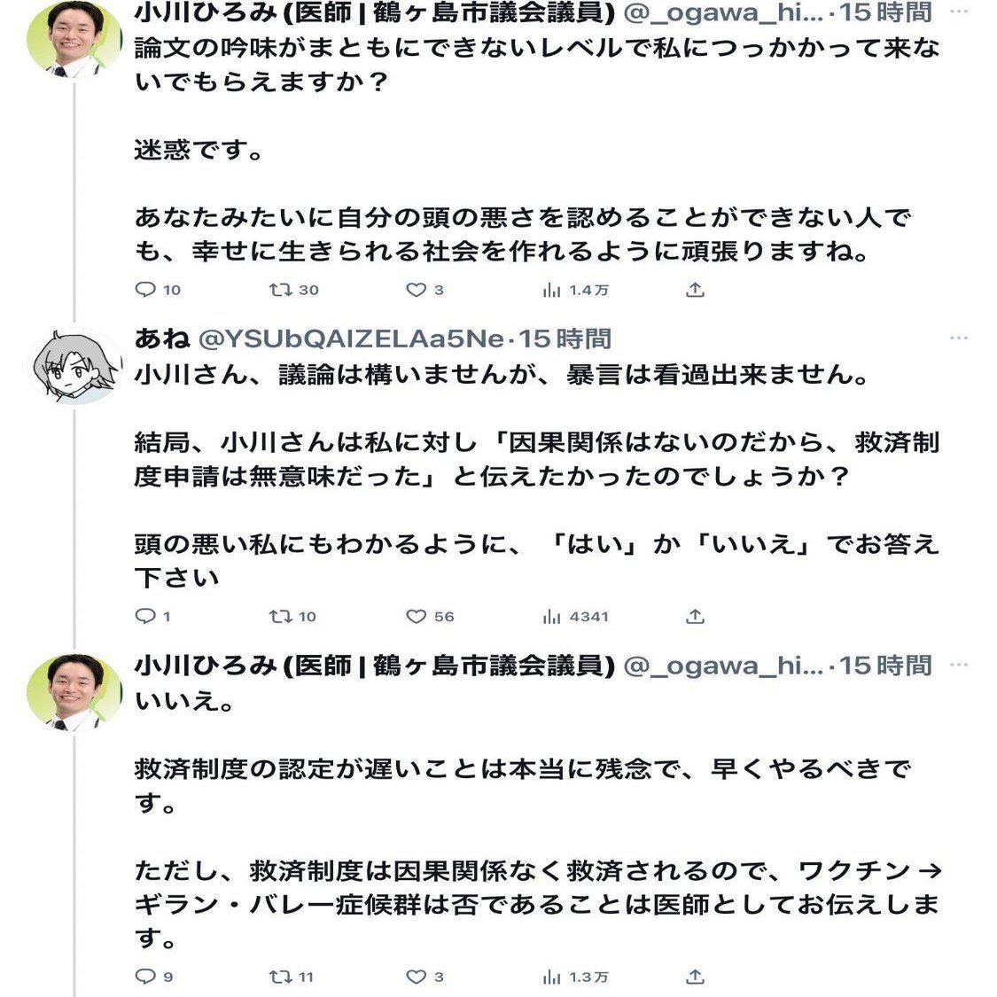Screen dimensions: 997x997
Task: Open あね's manga-style avatar
Action: point(74,366)
